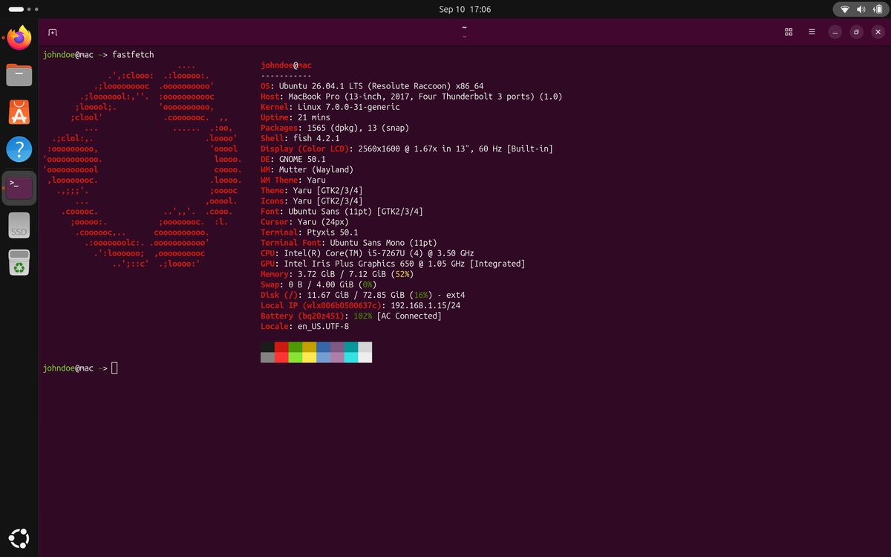
Task: Click the 'GPU: Intel Iris Plus Graphics 650' line
Action: click(x=393, y=264)
